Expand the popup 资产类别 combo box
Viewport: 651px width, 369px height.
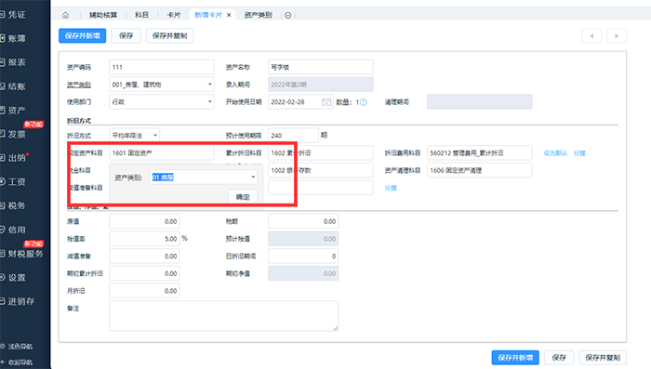click(253, 178)
